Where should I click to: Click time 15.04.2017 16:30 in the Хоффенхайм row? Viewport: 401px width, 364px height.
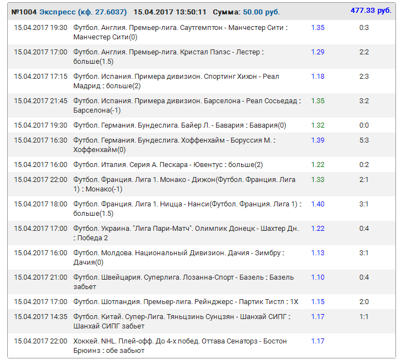tap(41, 140)
